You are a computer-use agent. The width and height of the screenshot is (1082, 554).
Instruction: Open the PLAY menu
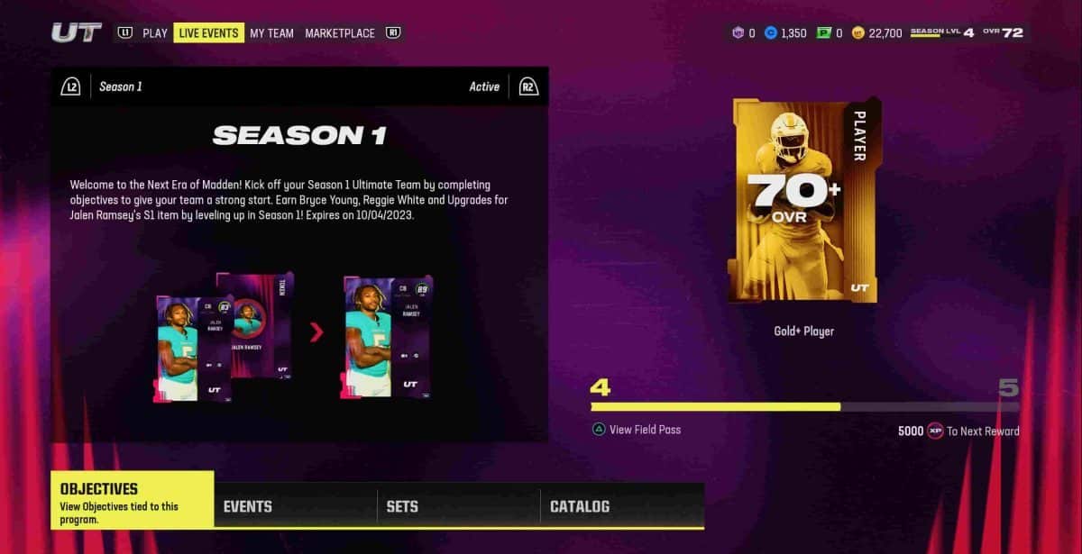[155, 32]
